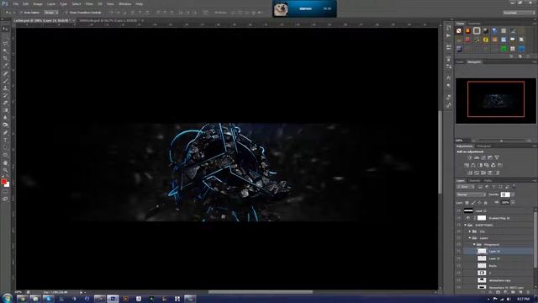Click the foreground red color swatch
Viewport: 538px width, 303px height.
pos(3,182)
